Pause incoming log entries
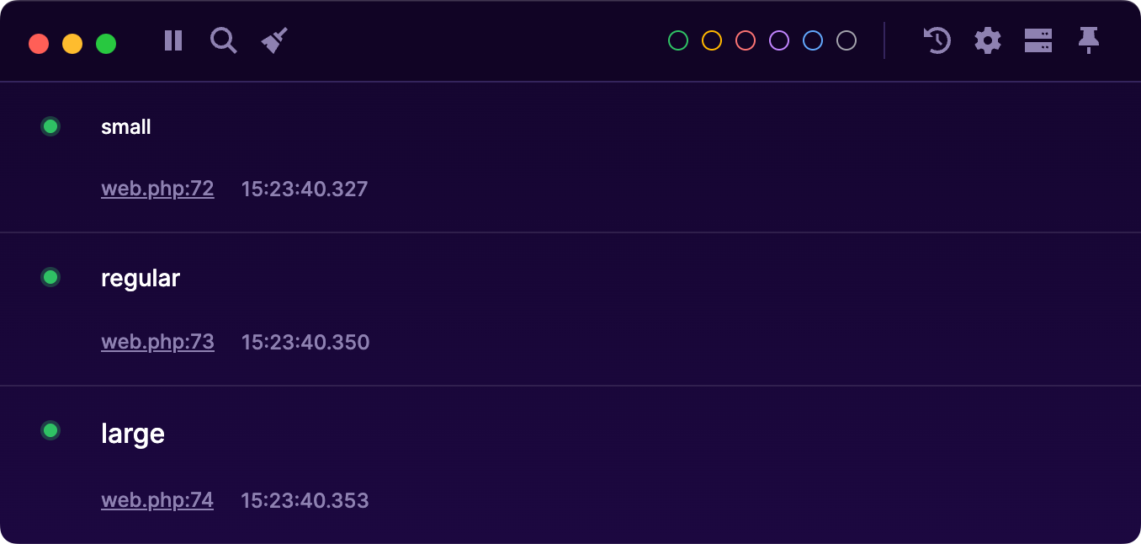 pos(173,40)
